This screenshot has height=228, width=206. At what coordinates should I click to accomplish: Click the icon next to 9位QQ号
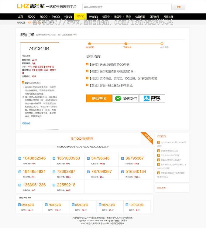tap(100, 205)
